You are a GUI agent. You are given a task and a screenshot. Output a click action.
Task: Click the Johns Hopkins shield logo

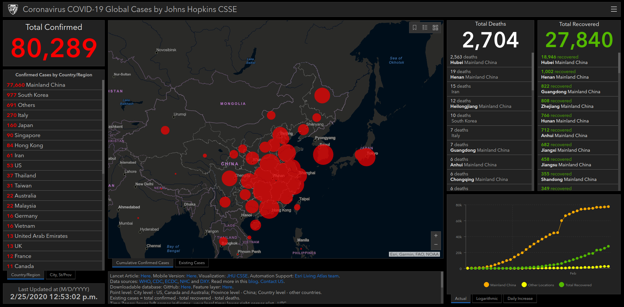pyautogui.click(x=13, y=9)
